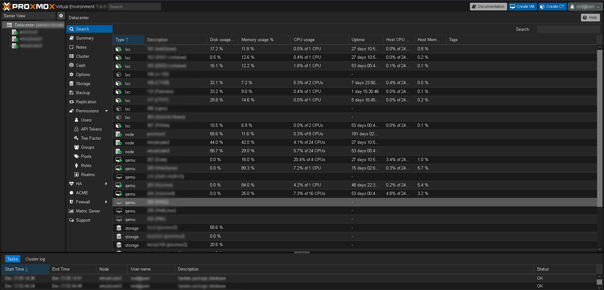Open the Documentation button
The image size is (604, 290).
click(488, 7)
